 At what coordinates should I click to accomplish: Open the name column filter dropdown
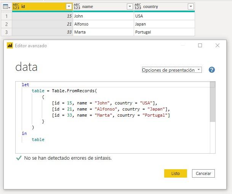130,6
